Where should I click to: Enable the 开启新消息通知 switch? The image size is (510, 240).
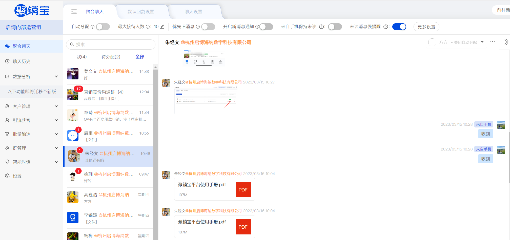(266, 27)
